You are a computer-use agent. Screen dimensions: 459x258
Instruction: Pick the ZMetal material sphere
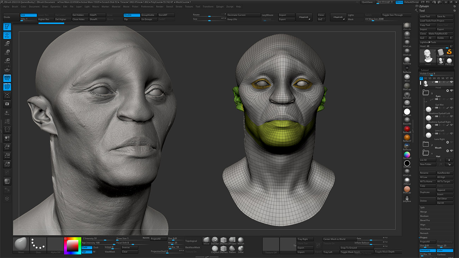(407, 180)
